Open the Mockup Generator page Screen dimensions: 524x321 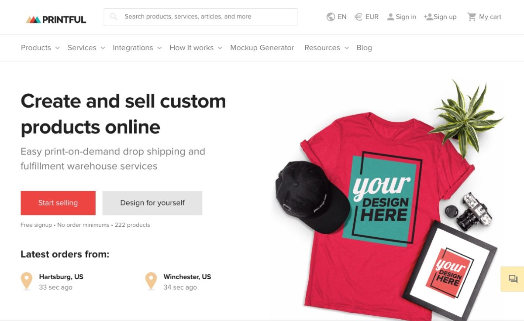[262, 48]
